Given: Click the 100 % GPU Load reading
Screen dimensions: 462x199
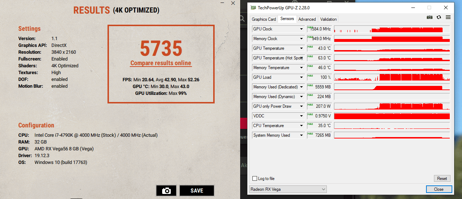Looking at the screenshot, I should [x=319, y=77].
